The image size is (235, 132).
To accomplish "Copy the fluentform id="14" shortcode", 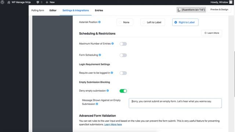I will [x=191, y=10].
